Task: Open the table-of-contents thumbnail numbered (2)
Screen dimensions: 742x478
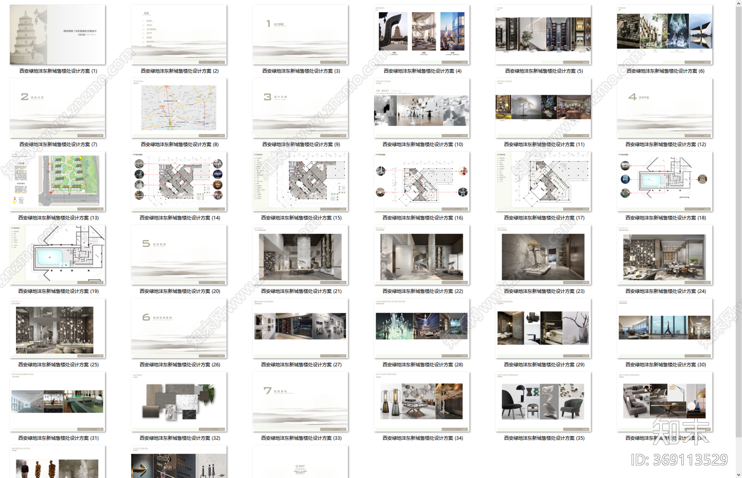Action: click(x=179, y=35)
